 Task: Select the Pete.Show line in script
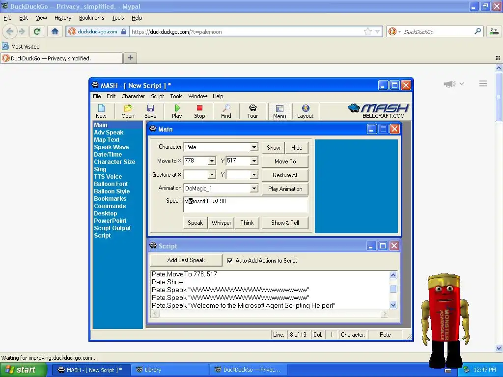point(168,282)
